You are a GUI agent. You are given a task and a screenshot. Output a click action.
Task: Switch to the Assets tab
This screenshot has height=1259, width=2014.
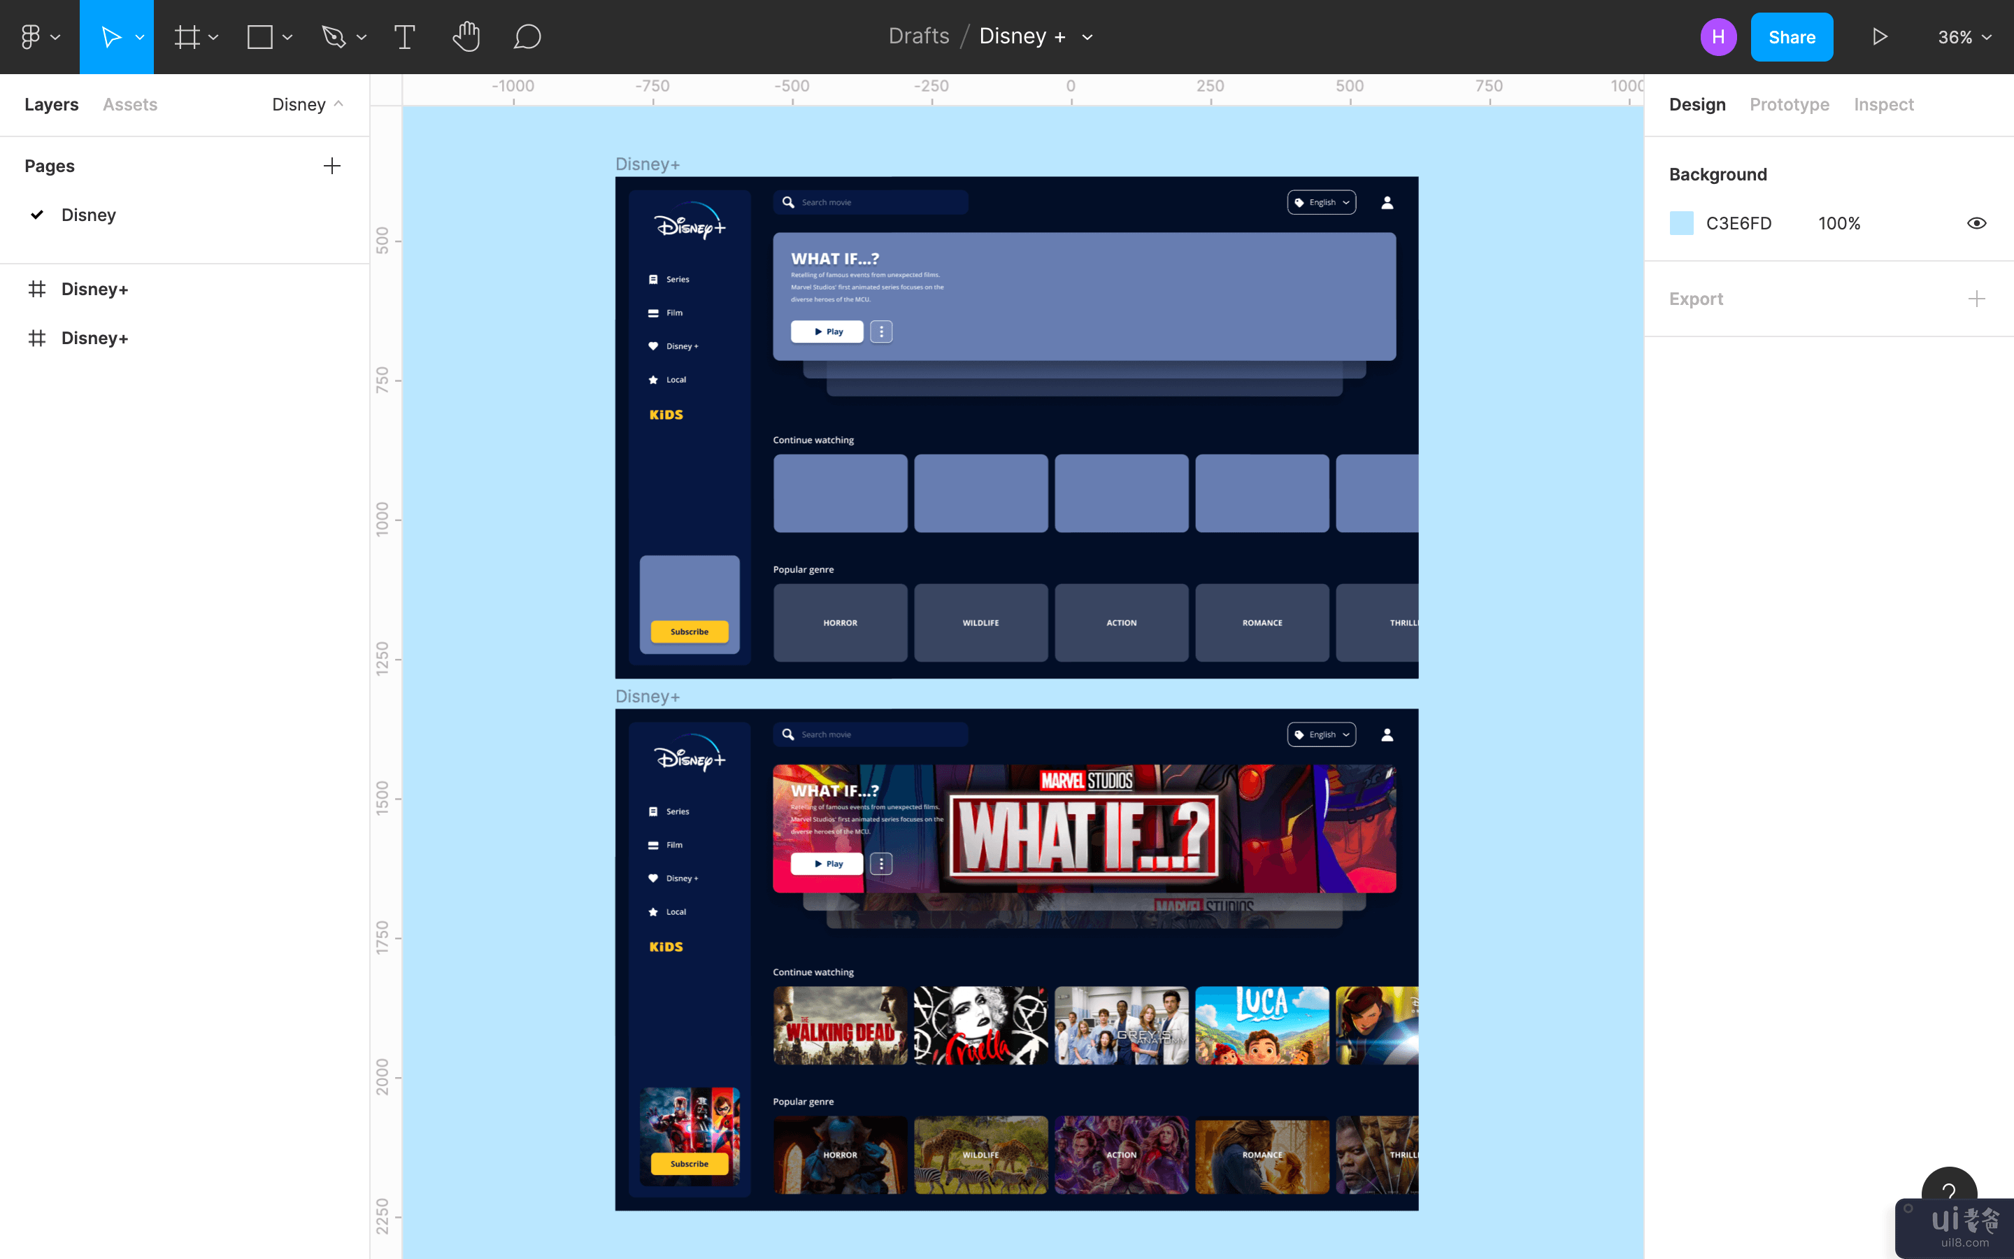(130, 104)
